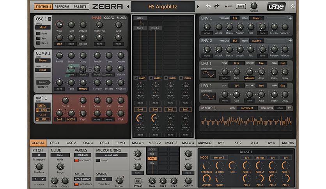The width and height of the screenshot is (326, 189).
Task: Toggle the Microtuning Tuning switch
Action: [x=98, y=160]
